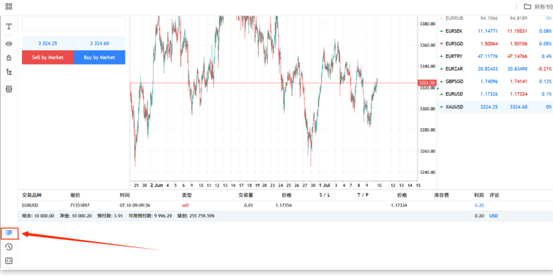Select ticket number 71351897 in positions table
The height and width of the screenshot is (276, 553).
pyautogui.click(x=80, y=205)
